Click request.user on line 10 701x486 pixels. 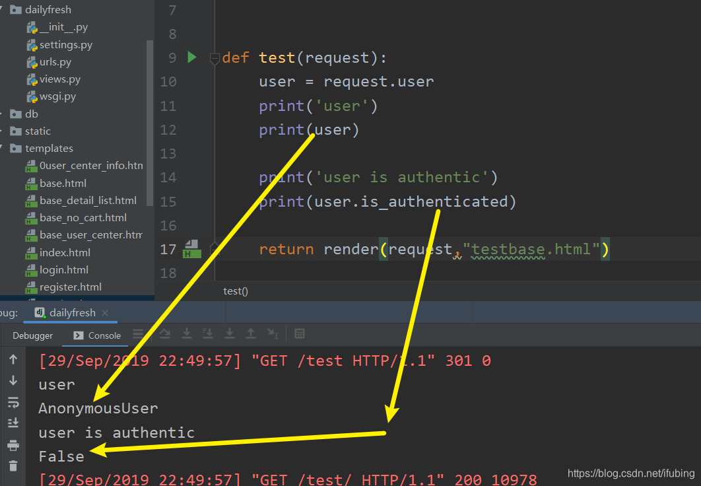point(379,82)
